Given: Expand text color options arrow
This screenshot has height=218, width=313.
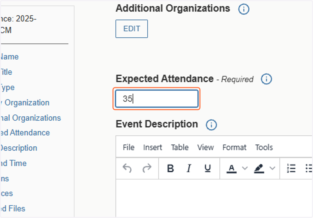Looking at the screenshot, I should pyautogui.click(x=245, y=168).
